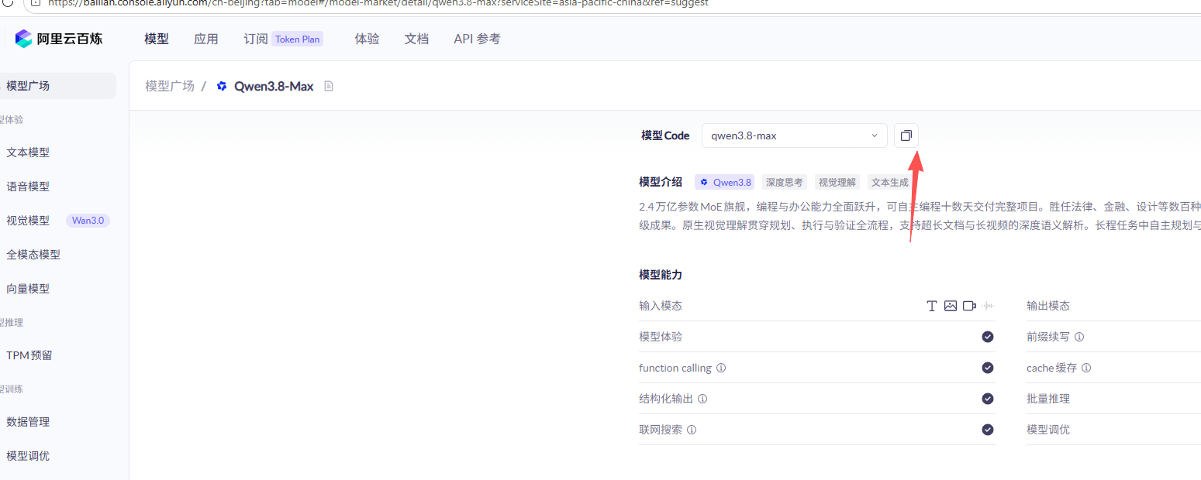The width and height of the screenshot is (1201, 480).
Task: Click the 前缀续写 label
Action: coord(1048,337)
